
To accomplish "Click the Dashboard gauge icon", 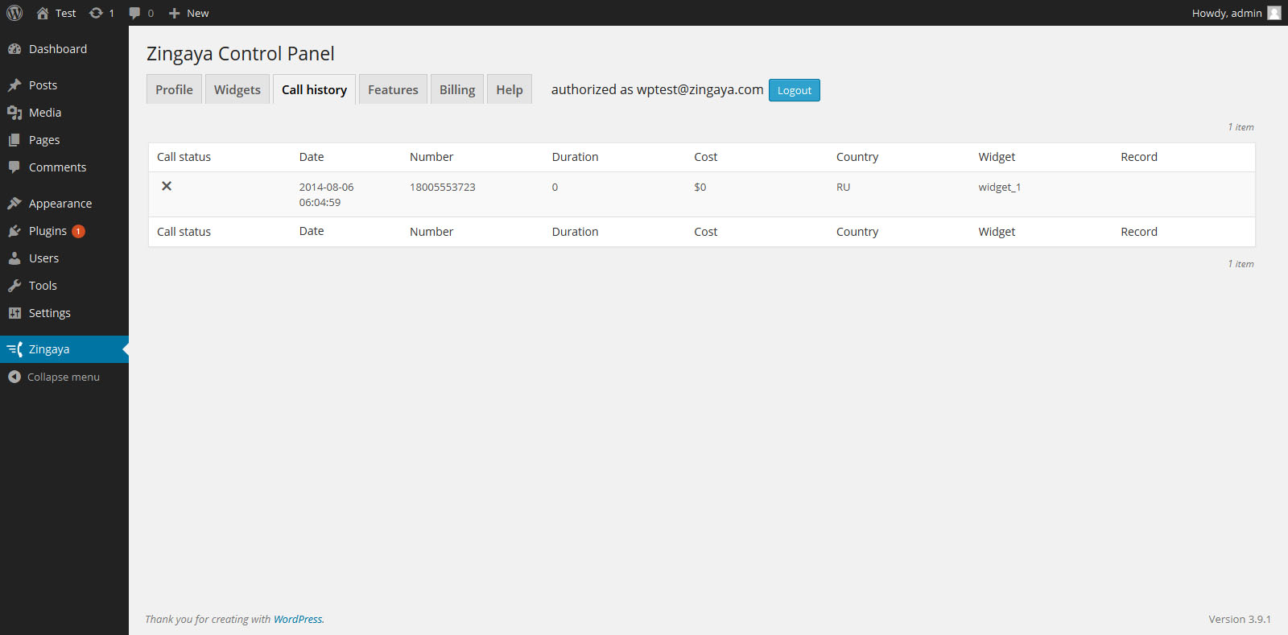I will (x=14, y=49).
